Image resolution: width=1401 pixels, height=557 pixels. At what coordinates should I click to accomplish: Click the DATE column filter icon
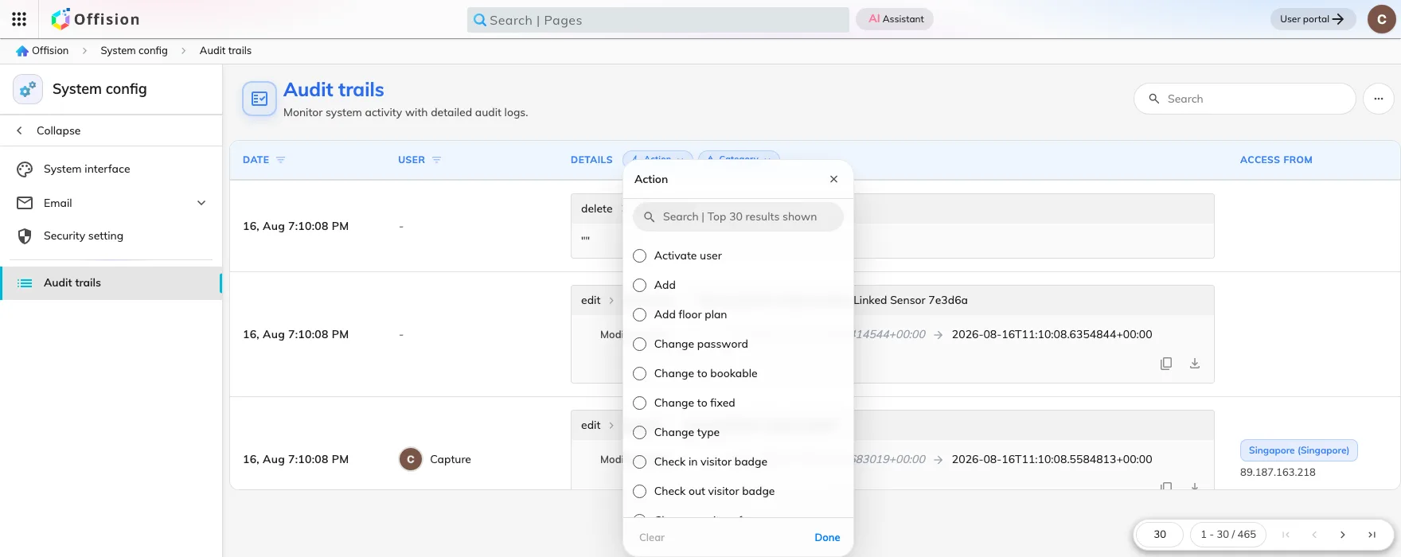[280, 160]
